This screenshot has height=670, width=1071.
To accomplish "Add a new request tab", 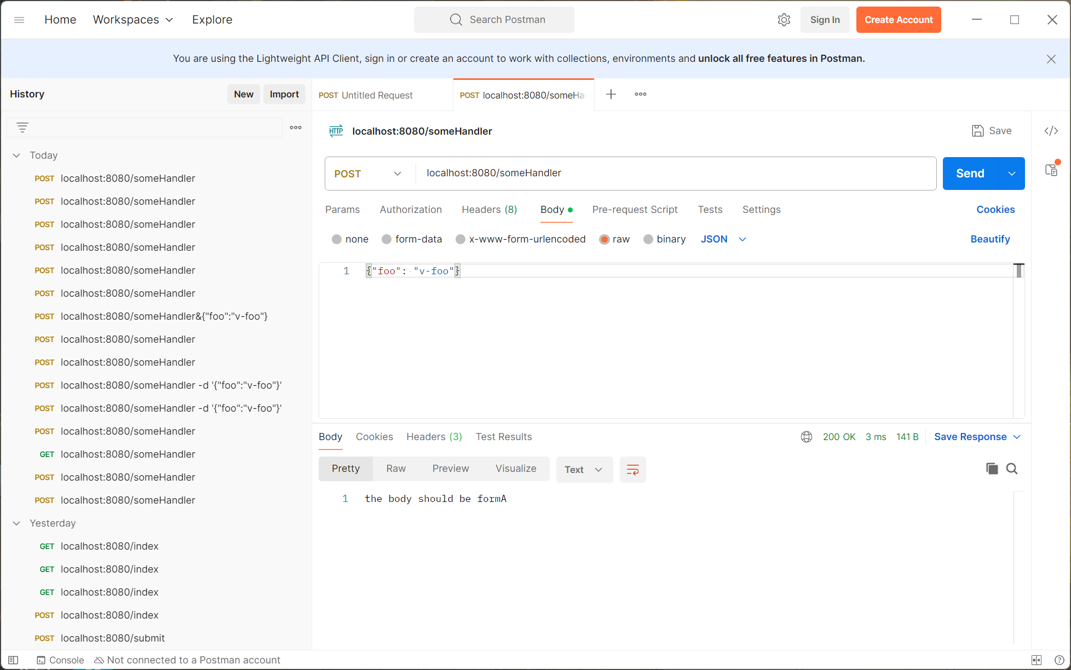I will point(611,94).
